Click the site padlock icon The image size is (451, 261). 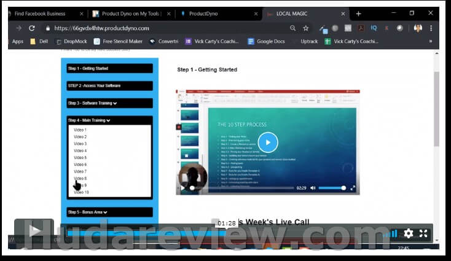[48, 28]
